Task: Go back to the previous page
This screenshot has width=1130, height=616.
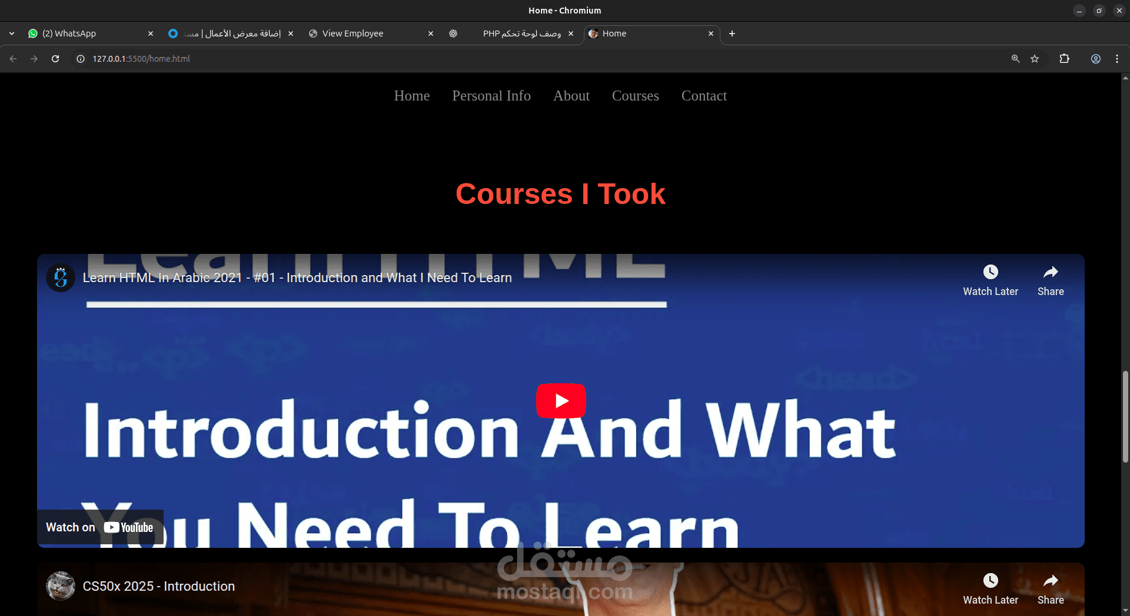Action: pos(13,59)
